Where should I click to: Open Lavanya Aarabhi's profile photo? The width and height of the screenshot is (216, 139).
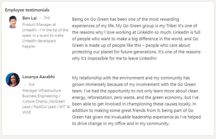(13, 80)
